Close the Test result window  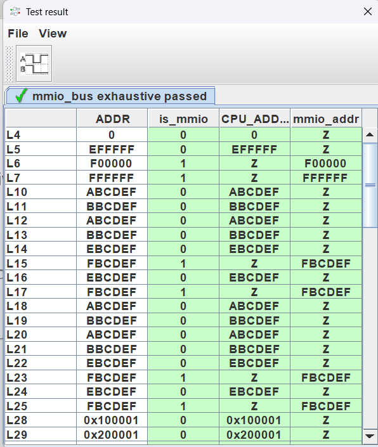click(368, 11)
